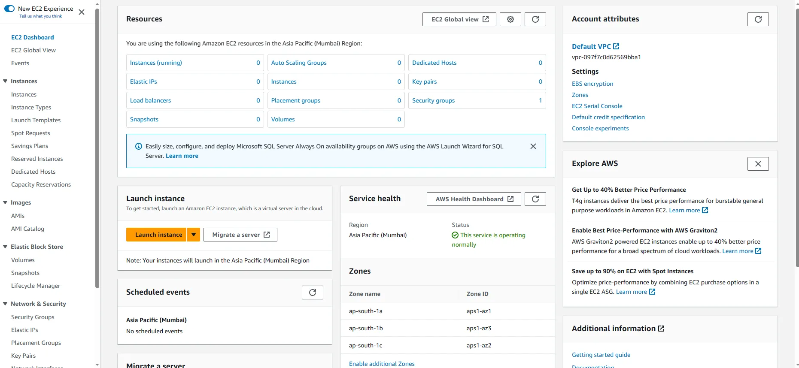799x368 pixels.
Task: Open Lifecycle Manager in the sidebar
Action: (x=36, y=286)
